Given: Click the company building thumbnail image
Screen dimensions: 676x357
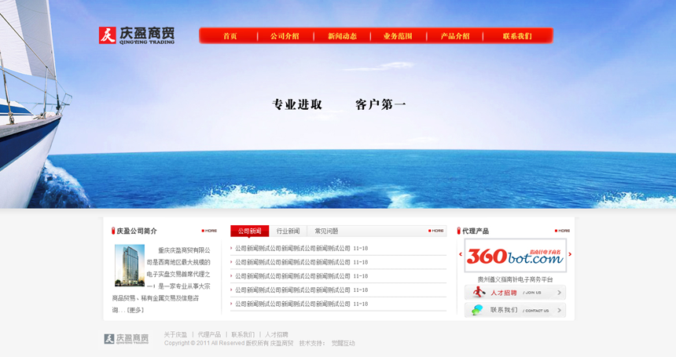Looking at the screenshot, I should click(x=129, y=265).
